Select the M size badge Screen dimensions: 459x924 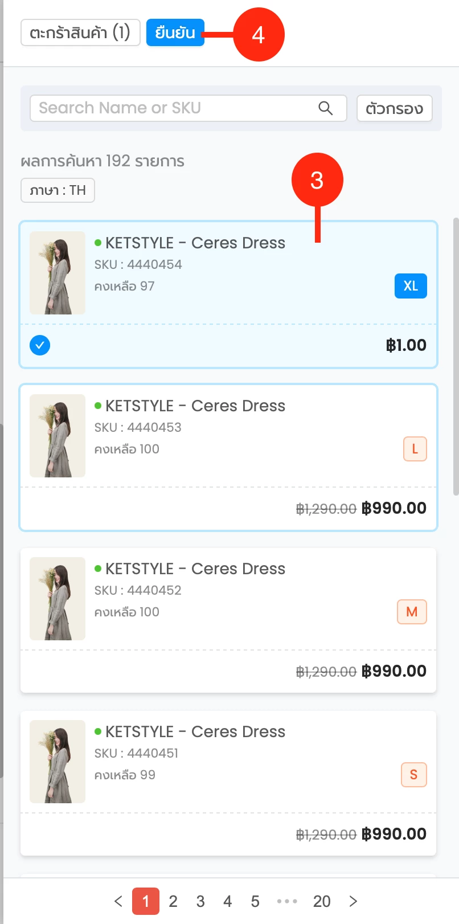coord(412,612)
